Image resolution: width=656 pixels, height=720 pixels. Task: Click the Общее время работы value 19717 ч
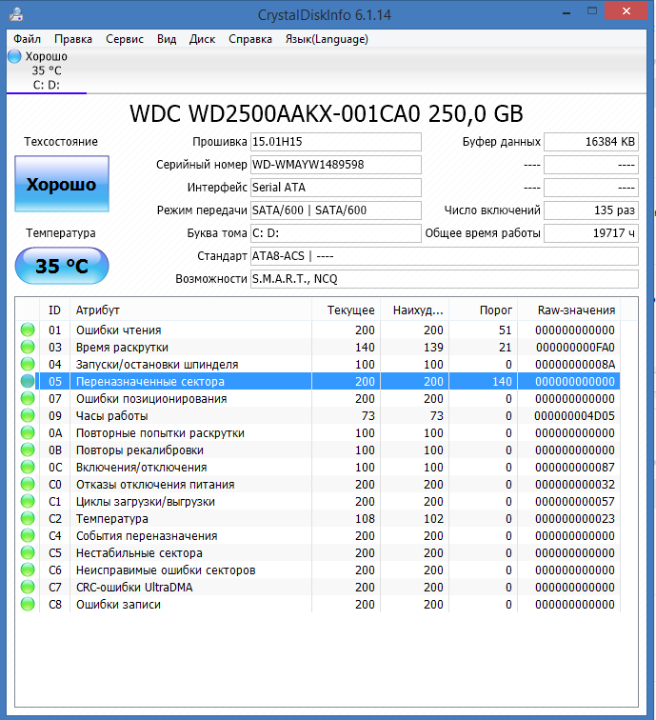591,233
